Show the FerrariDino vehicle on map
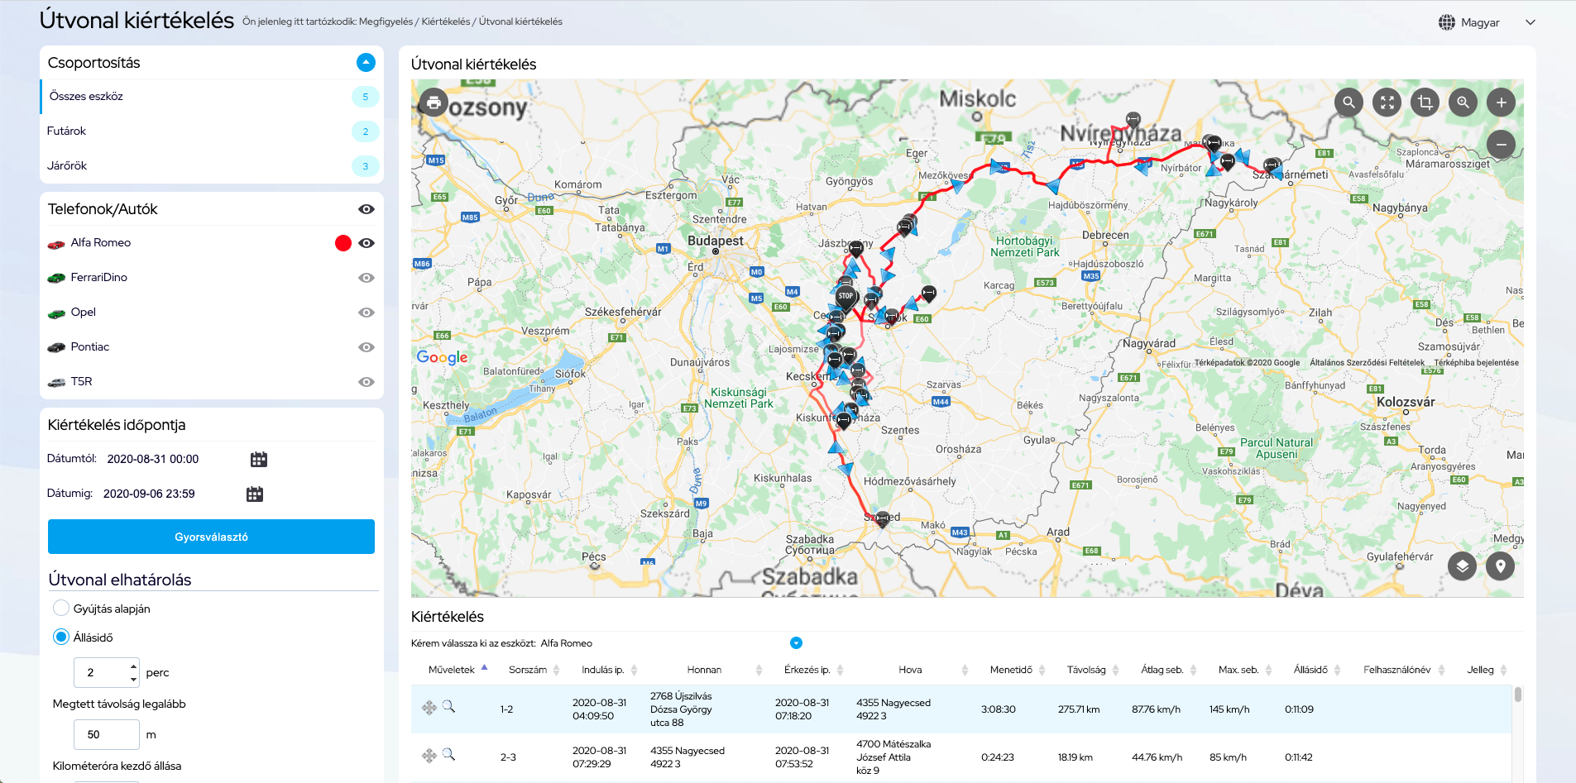Viewport: 1576px width, 783px height. [366, 278]
